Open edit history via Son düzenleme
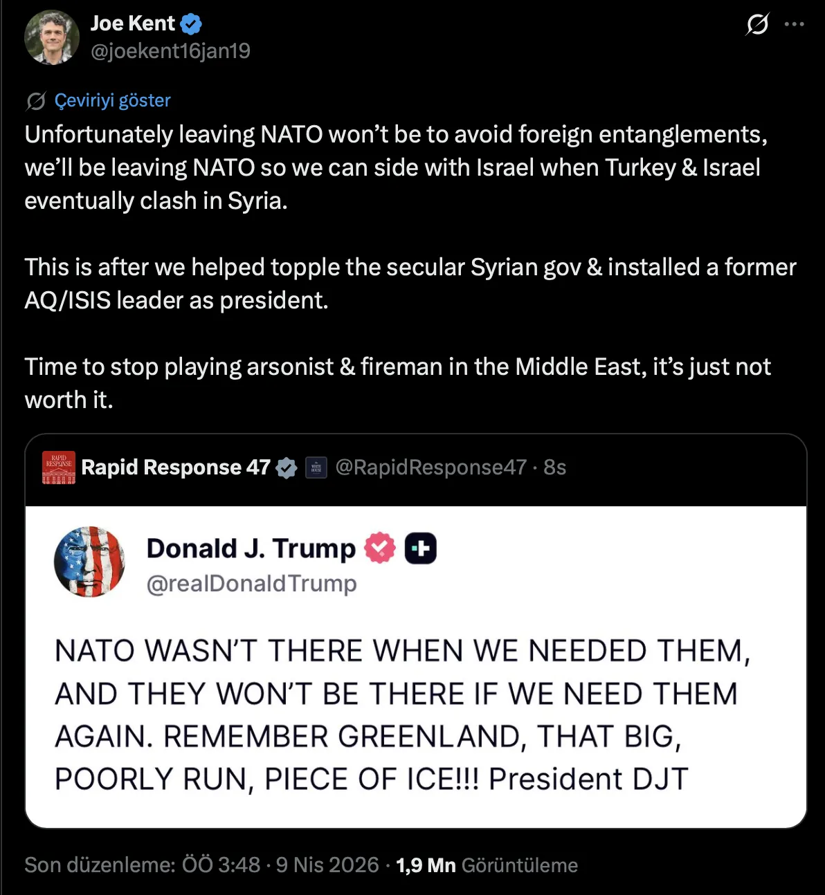Screen dimensions: 825x895 142,865
